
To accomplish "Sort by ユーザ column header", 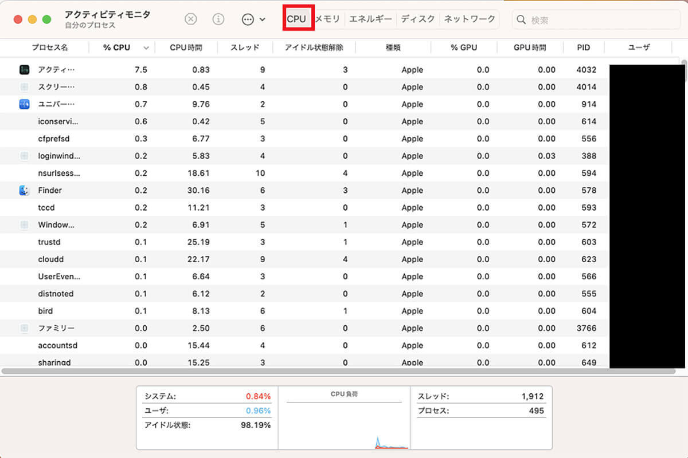I will pyautogui.click(x=639, y=48).
